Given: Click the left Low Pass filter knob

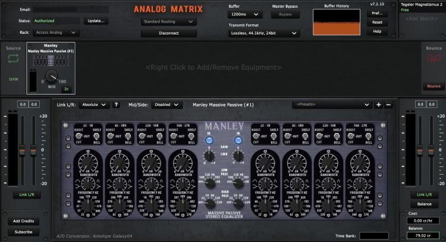Looking at the screenshot, I should [x=210, y=183].
